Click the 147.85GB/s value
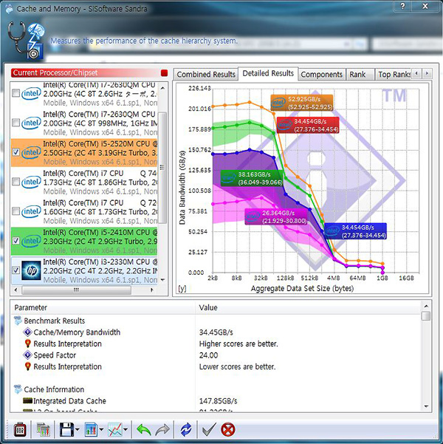 pyautogui.click(x=219, y=401)
